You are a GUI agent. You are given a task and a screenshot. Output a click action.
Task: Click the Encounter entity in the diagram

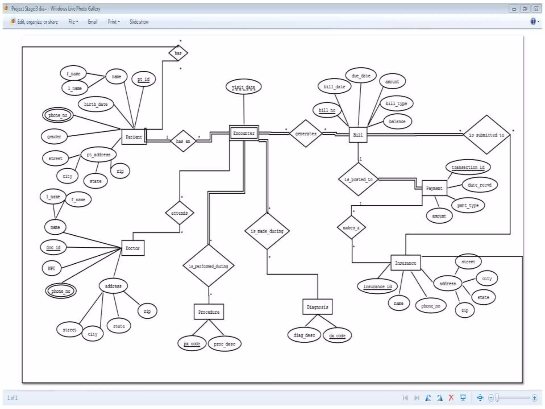click(244, 133)
